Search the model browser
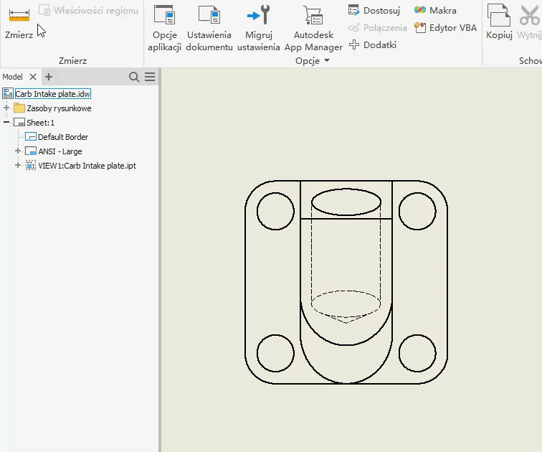Viewport: 542px width, 452px height. (x=134, y=77)
